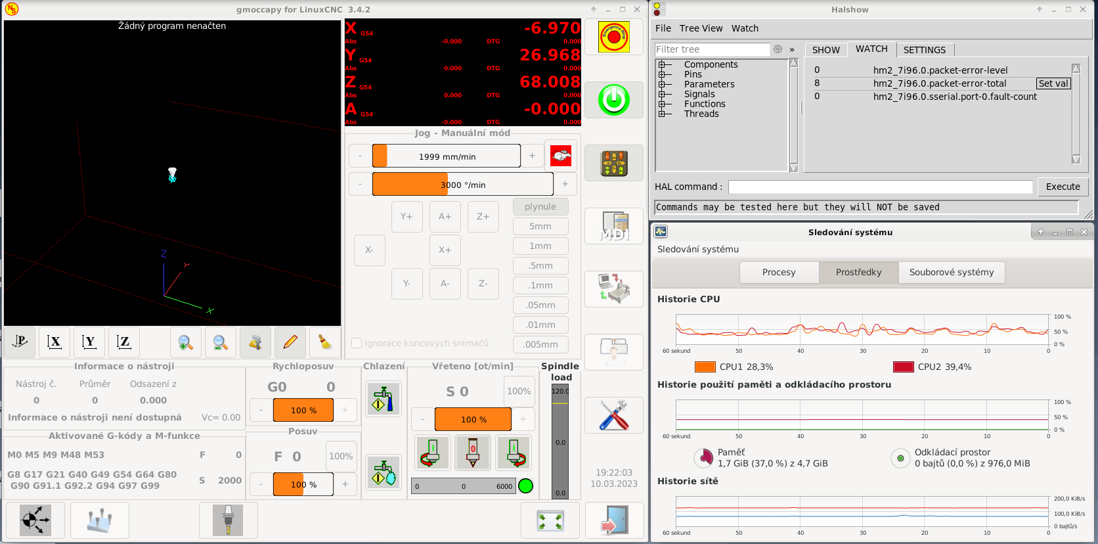Image resolution: width=1098 pixels, height=544 pixels.
Task: Start spindle reverse
Action: [x=433, y=453]
